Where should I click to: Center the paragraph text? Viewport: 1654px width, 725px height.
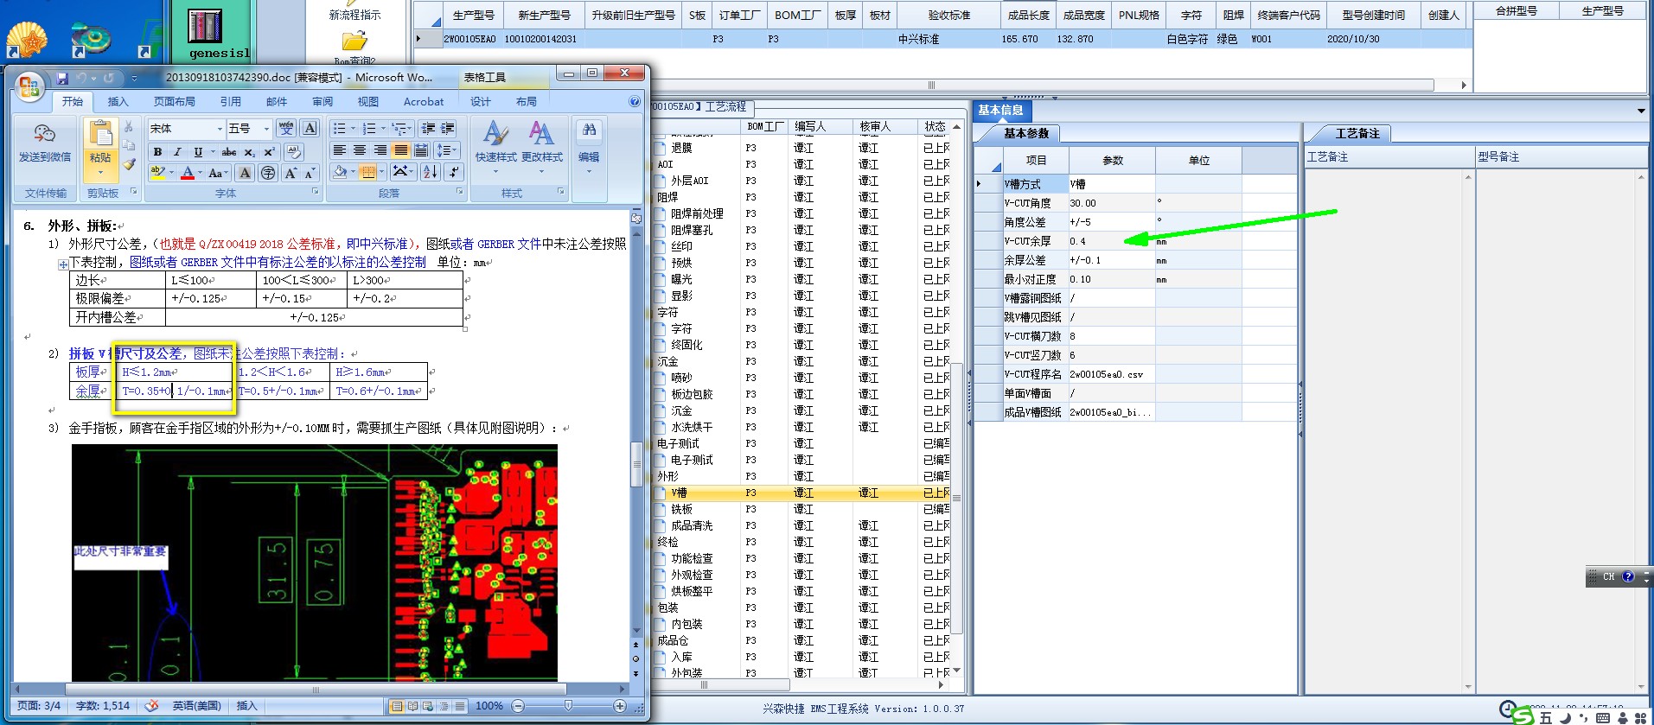pos(360,150)
